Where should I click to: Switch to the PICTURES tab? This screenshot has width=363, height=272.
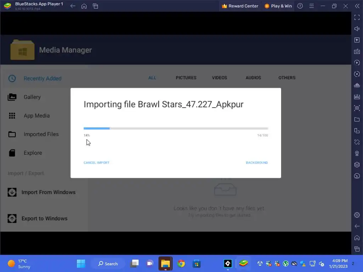pos(186,78)
